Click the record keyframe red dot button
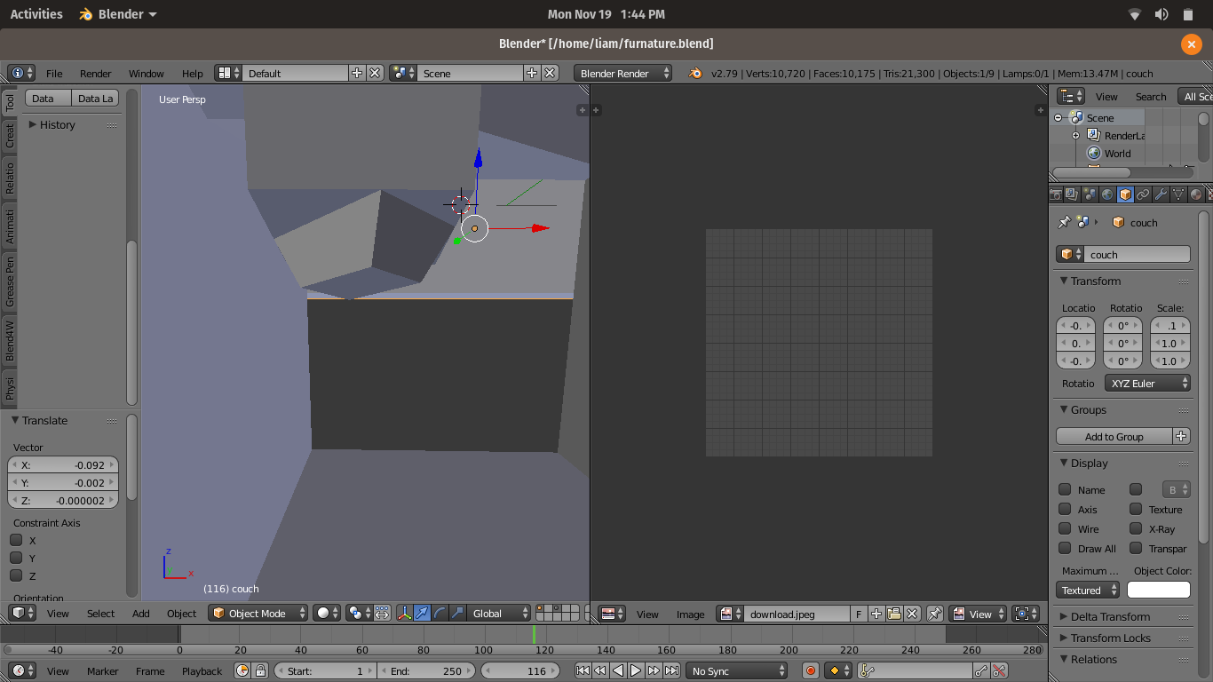The width and height of the screenshot is (1213, 682). [x=810, y=671]
